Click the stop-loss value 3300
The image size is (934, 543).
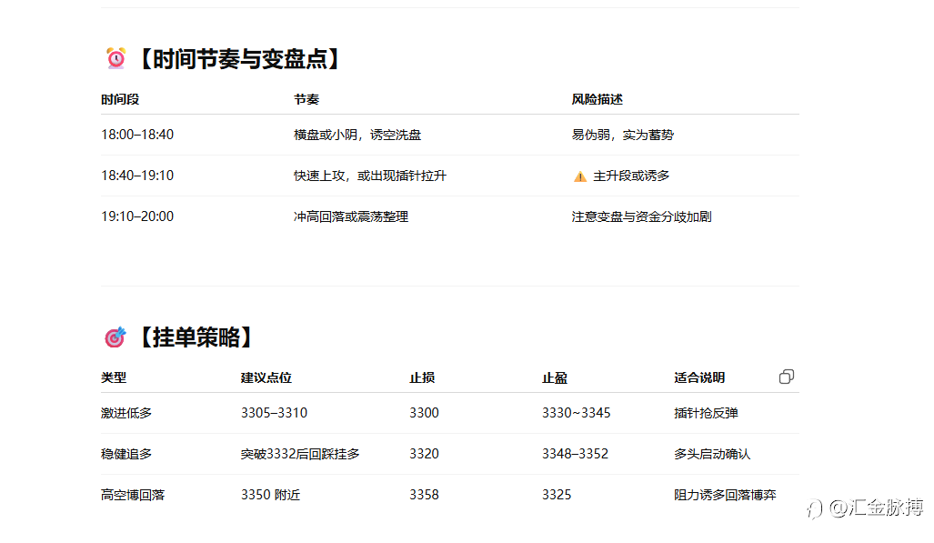coord(424,413)
